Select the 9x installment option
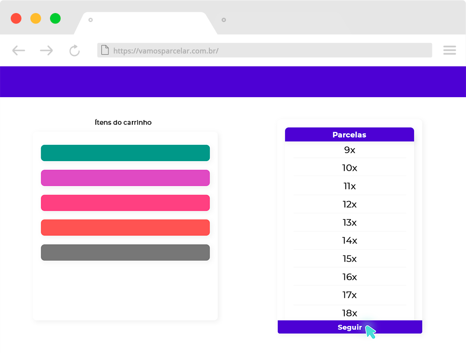This screenshot has height=354, width=466. [x=350, y=150]
